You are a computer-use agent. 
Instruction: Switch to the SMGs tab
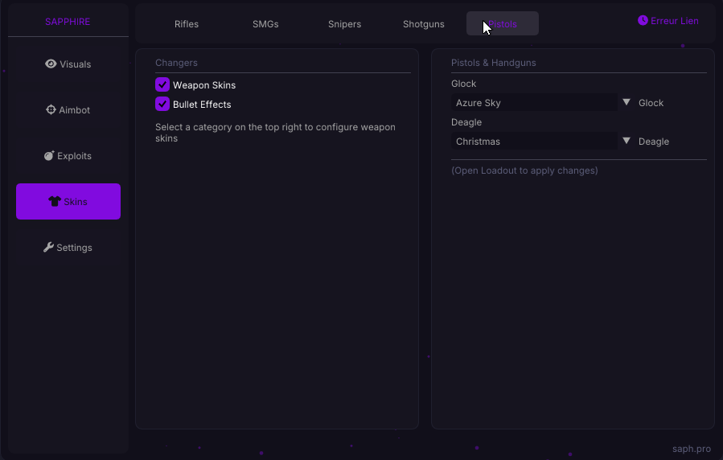point(265,24)
